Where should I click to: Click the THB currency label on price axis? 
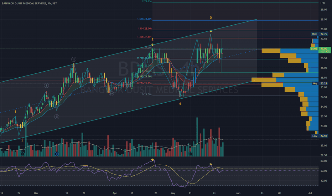tap(322, 3)
